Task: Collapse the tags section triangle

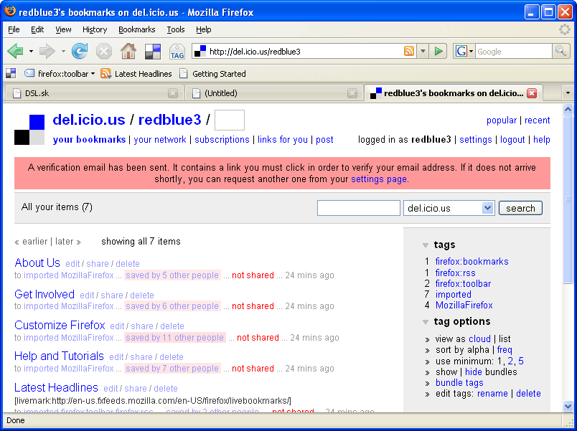Action: [x=426, y=245]
